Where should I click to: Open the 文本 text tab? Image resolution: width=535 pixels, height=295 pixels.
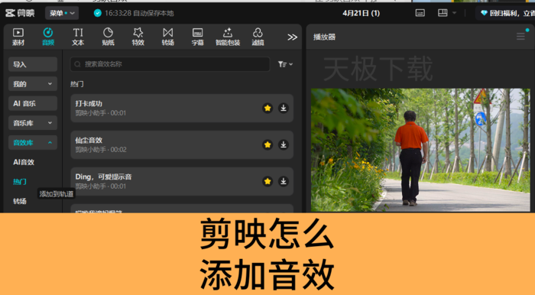point(78,37)
